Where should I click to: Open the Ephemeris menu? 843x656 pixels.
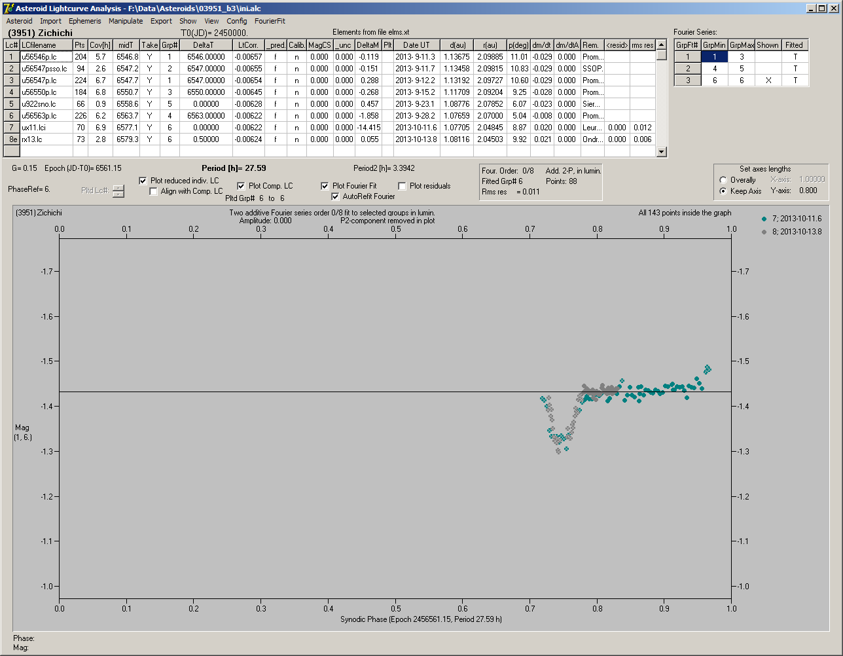(x=85, y=21)
